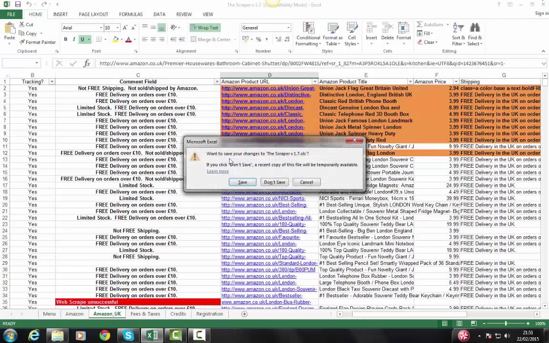Click the Insert cells icon
The image size is (549, 343).
(371, 28)
